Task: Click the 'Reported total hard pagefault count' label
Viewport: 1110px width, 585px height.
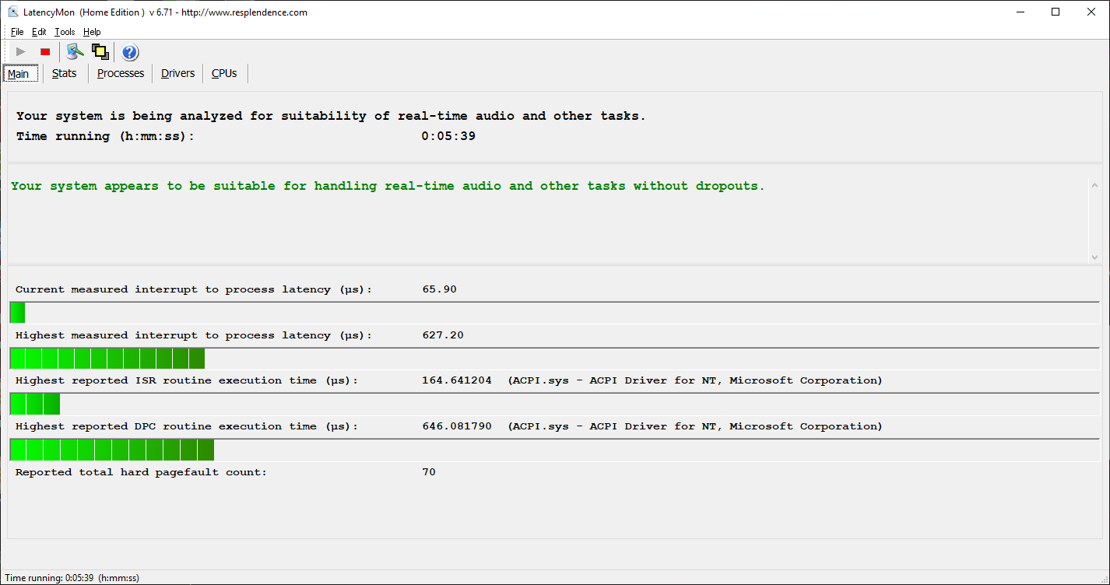Action: pos(141,472)
